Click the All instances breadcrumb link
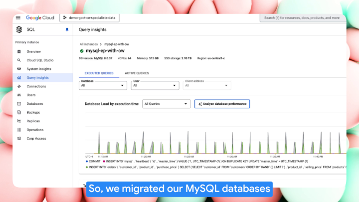This screenshot has width=359, height=202. pos(89,44)
